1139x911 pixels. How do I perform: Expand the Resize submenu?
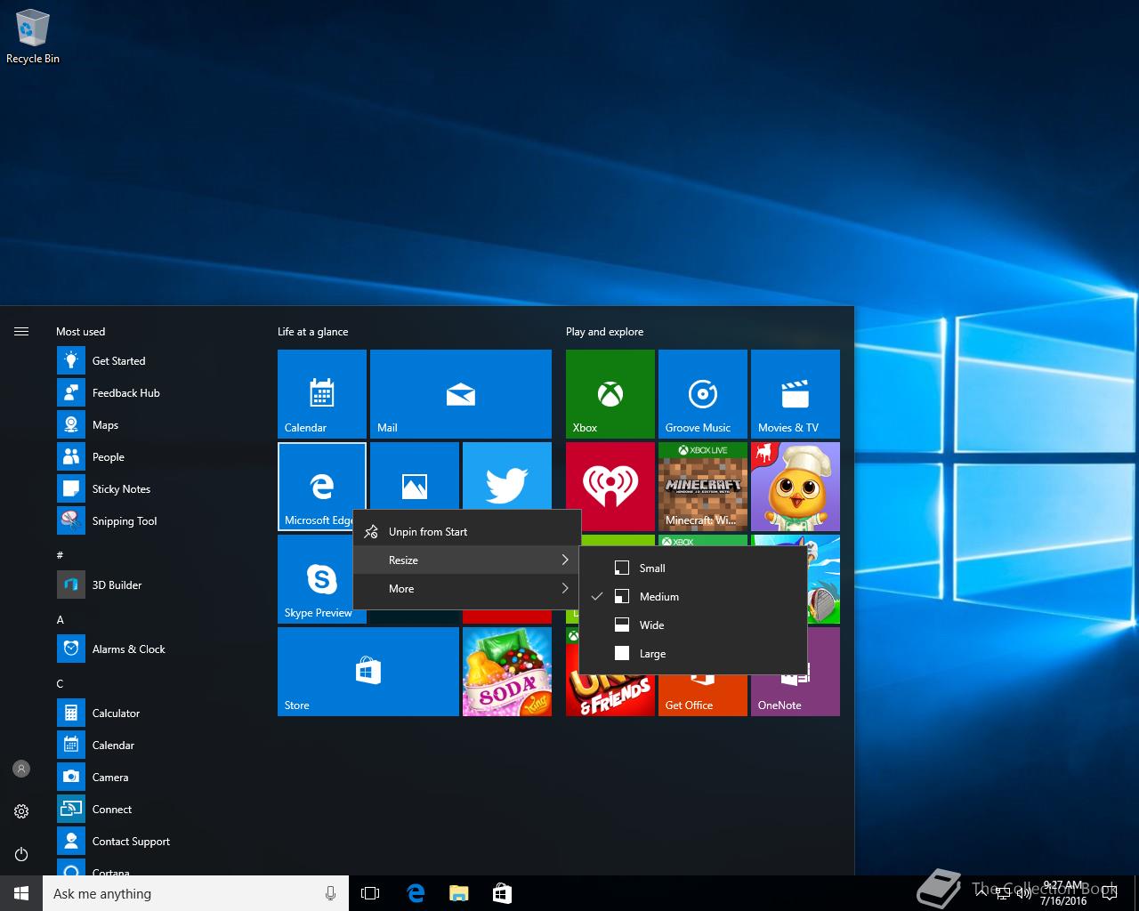(467, 560)
